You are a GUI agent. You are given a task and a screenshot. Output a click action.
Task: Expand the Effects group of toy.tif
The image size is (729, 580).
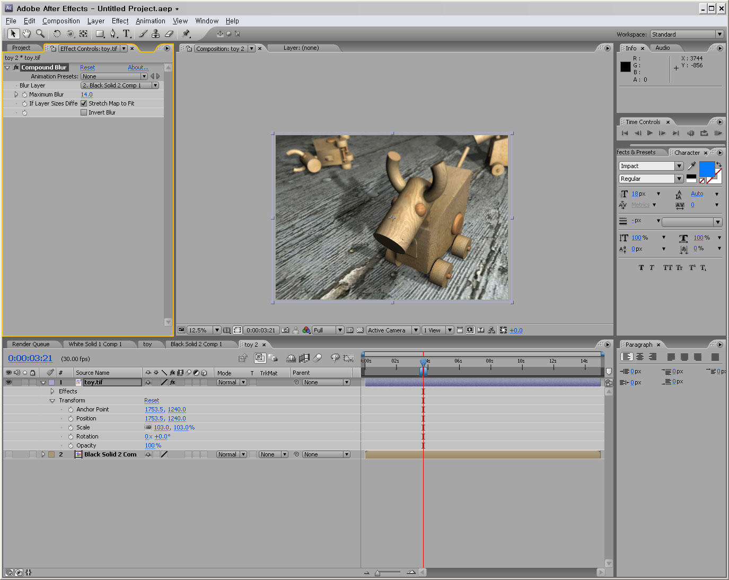tap(52, 391)
